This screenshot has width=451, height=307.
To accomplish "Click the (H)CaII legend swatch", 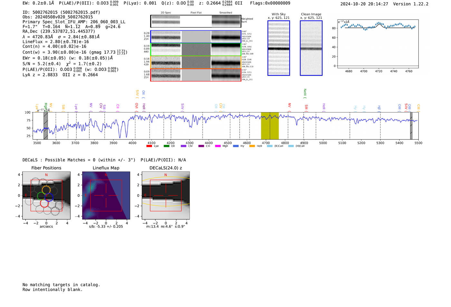I will 291,146.
